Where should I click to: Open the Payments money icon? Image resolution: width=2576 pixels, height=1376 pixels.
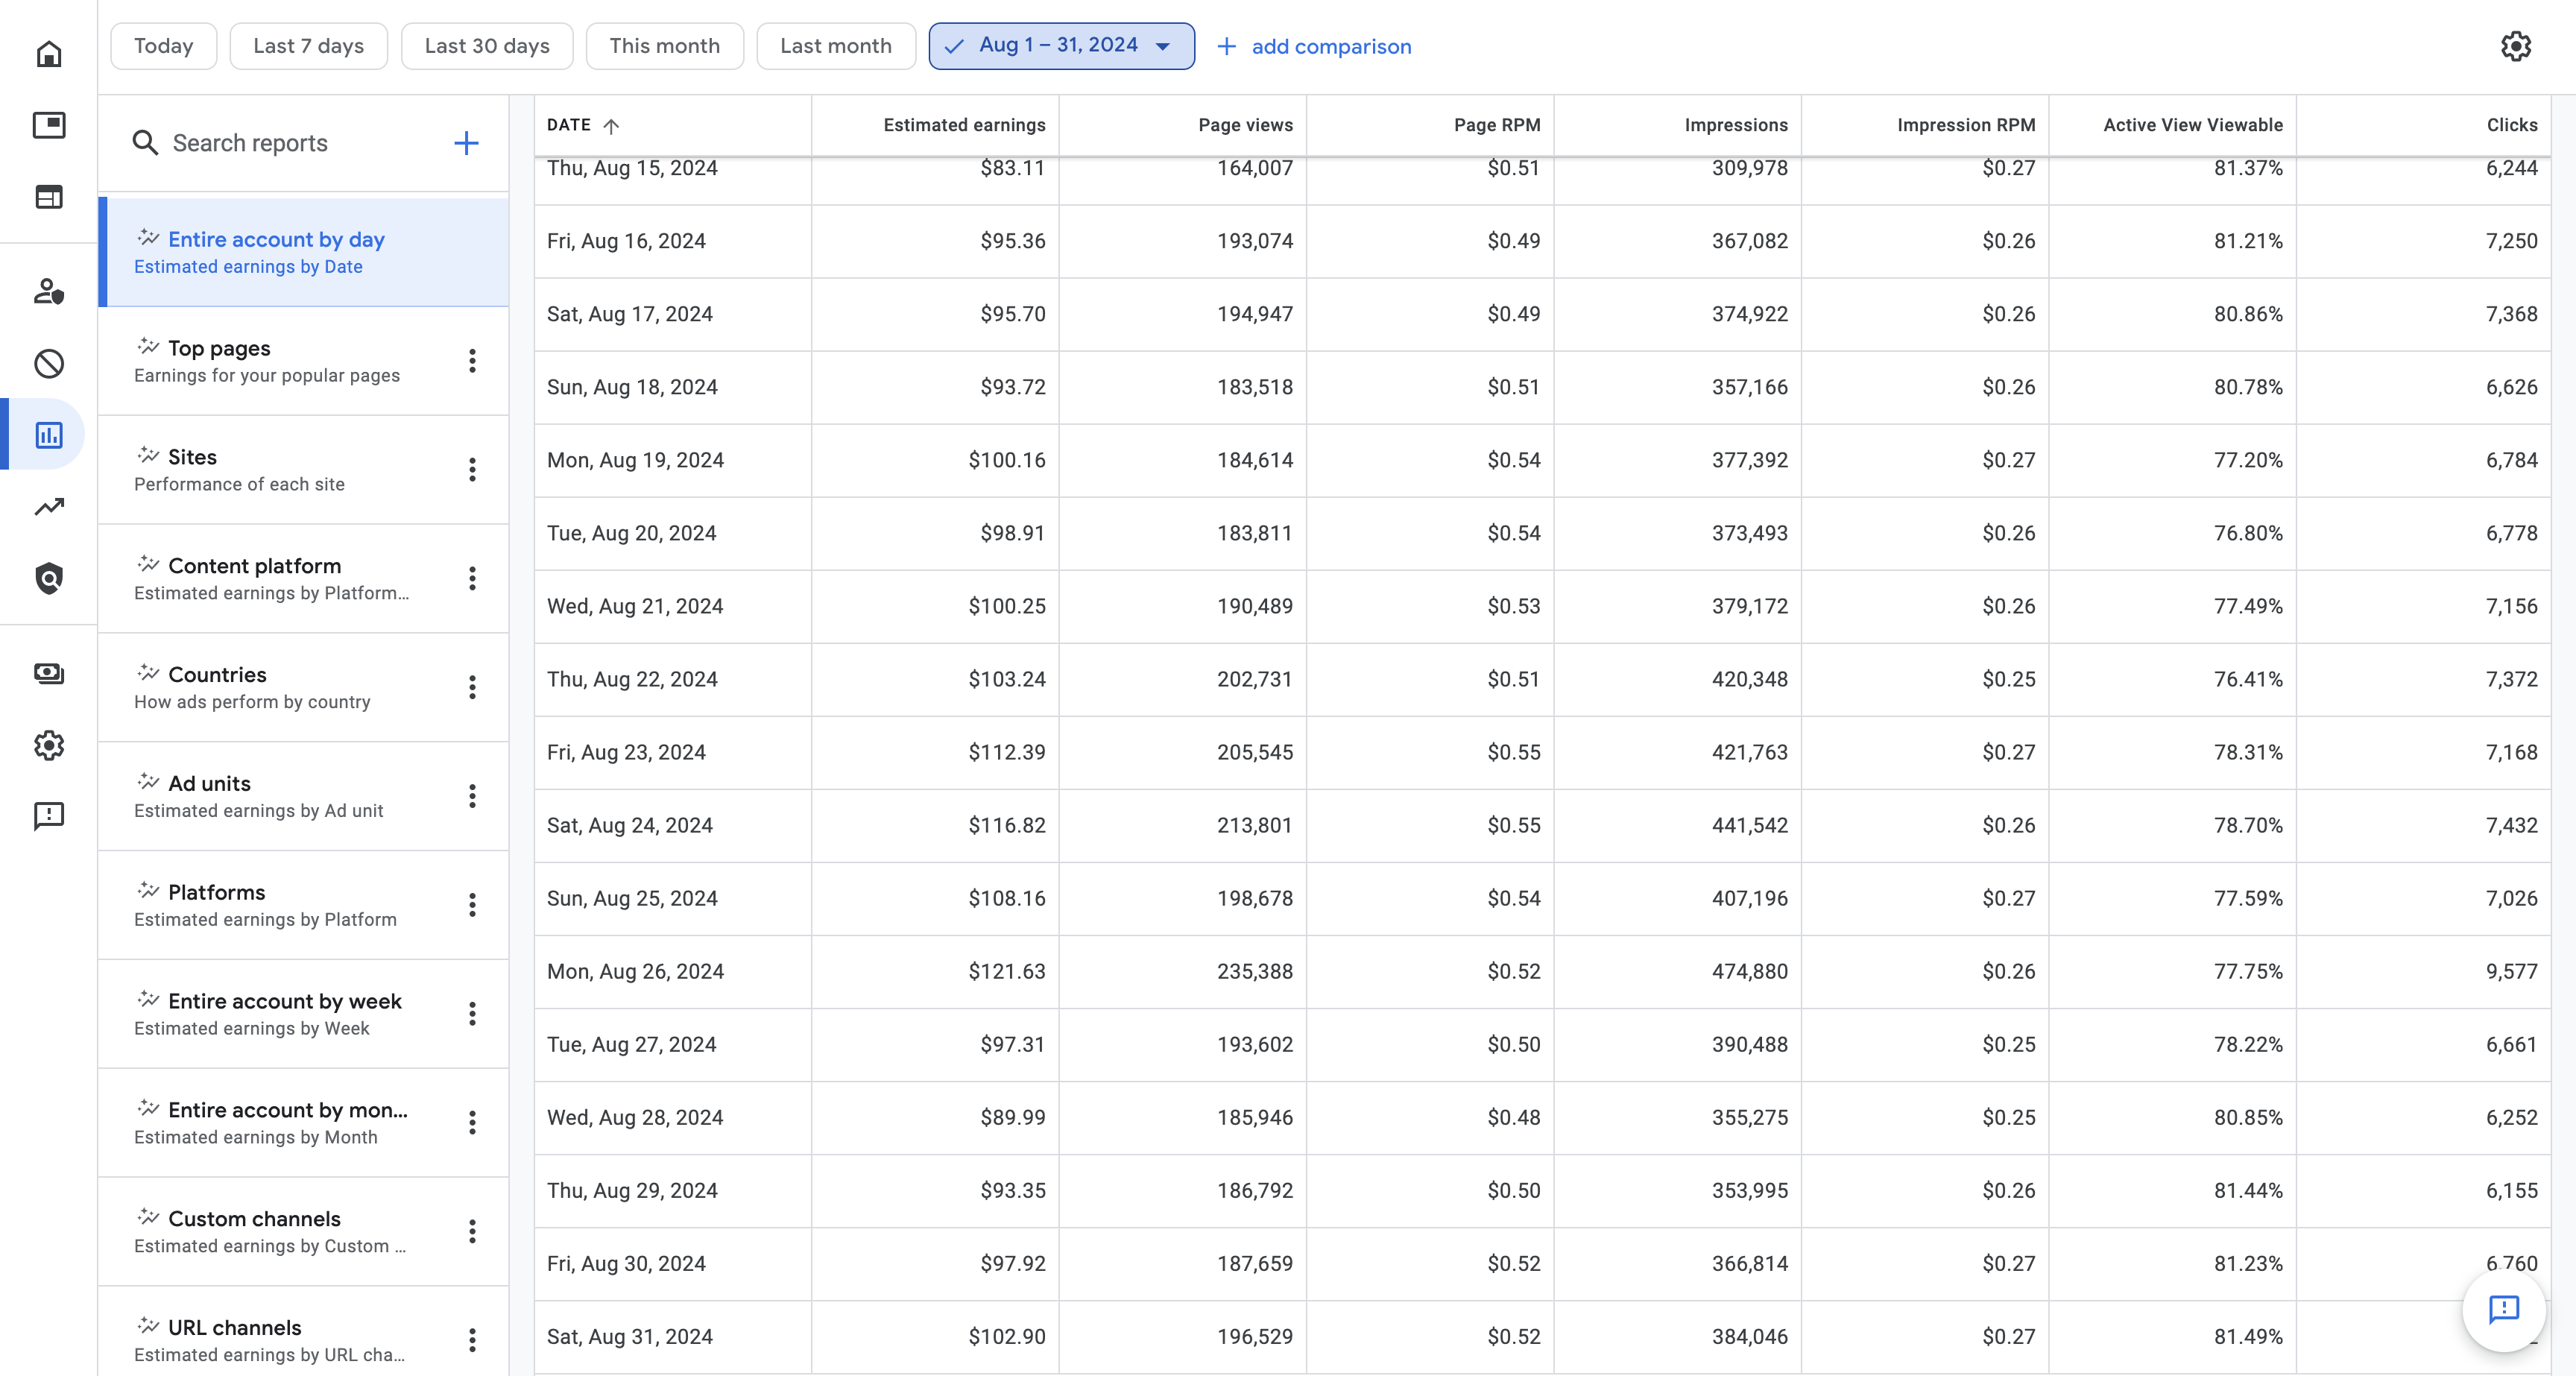pos(48,673)
